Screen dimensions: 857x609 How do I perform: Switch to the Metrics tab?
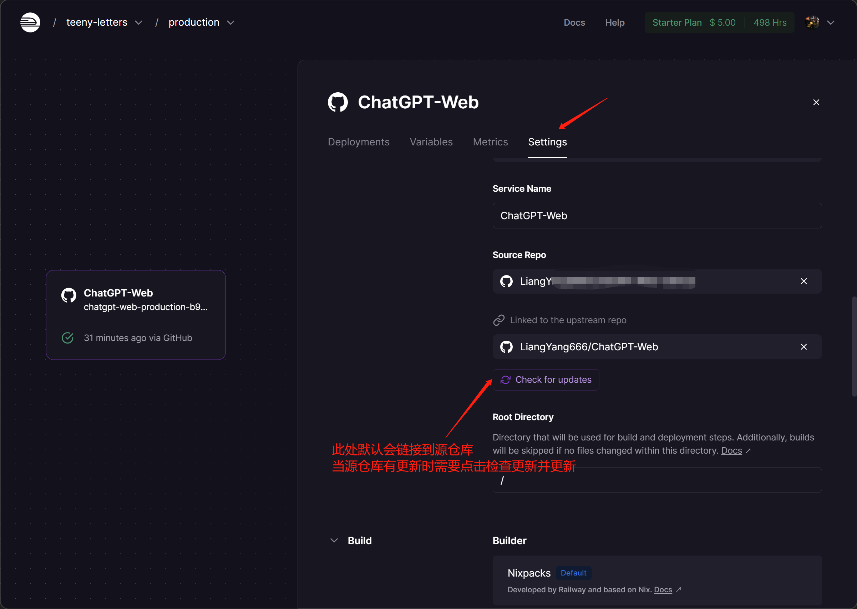[490, 142]
